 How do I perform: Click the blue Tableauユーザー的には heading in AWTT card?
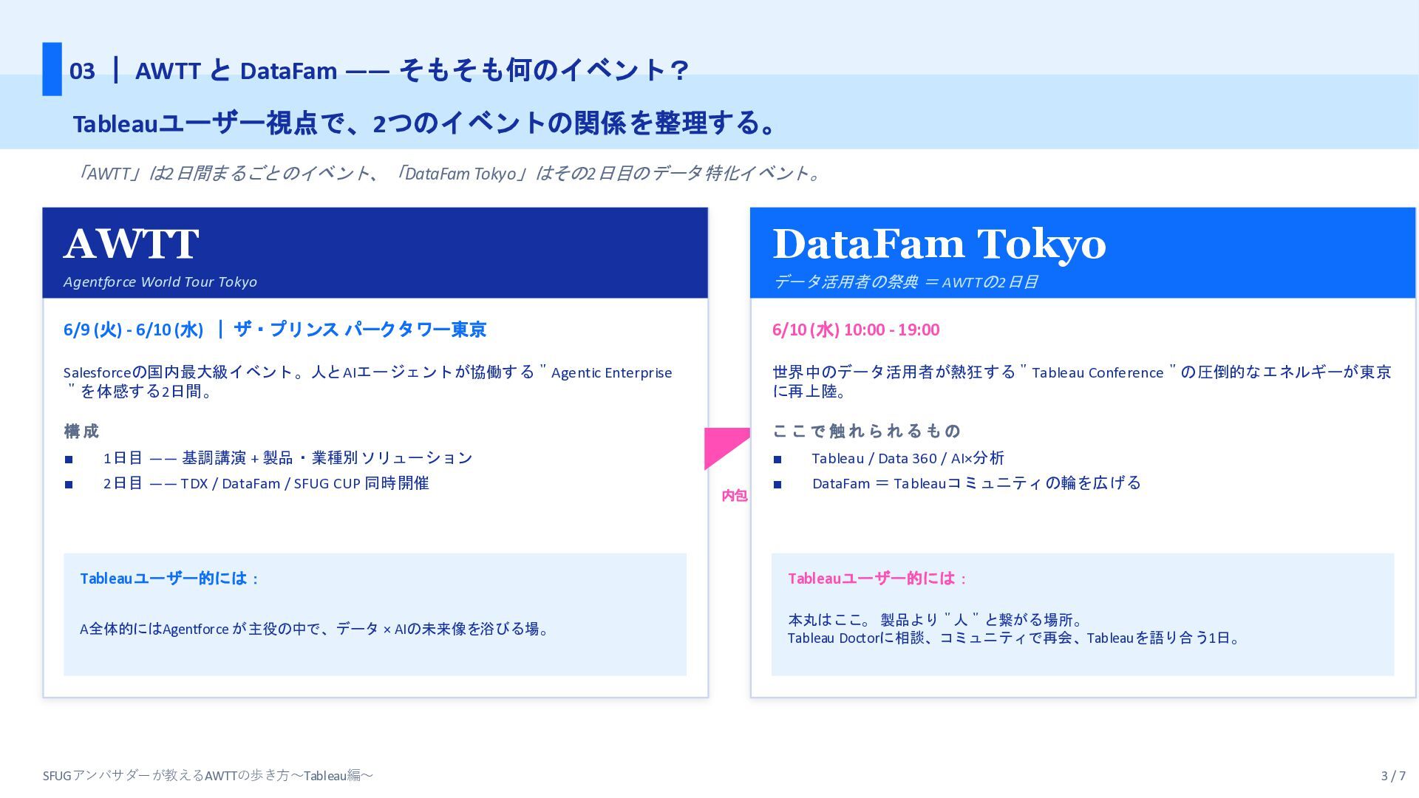[x=169, y=579]
